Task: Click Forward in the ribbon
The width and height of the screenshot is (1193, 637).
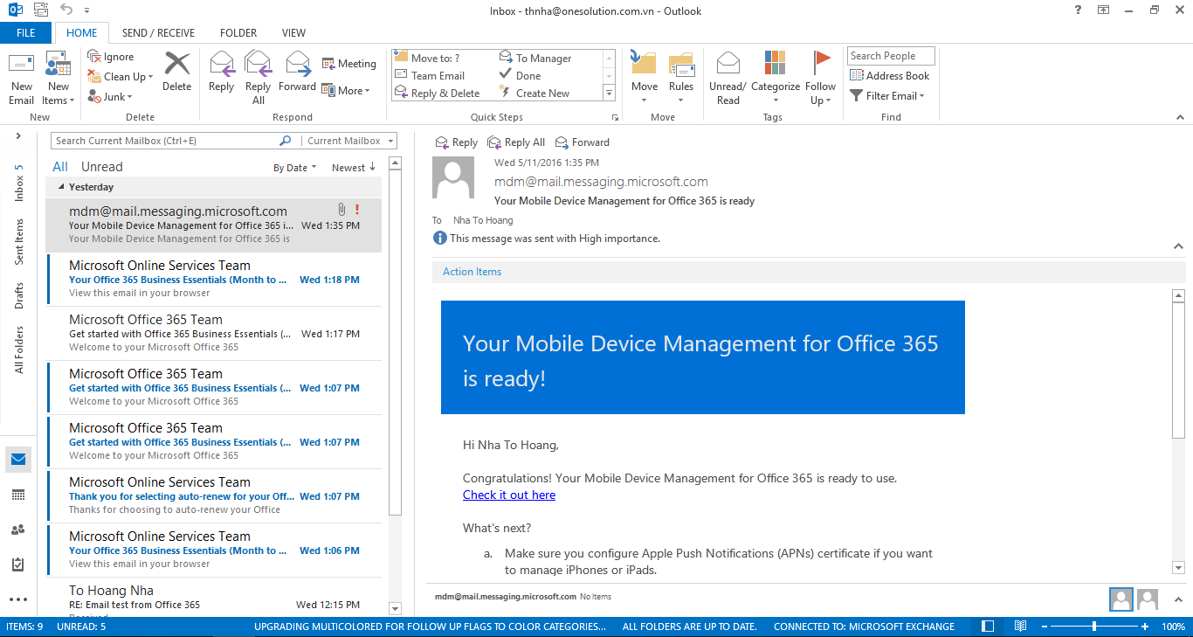Action: [297, 72]
